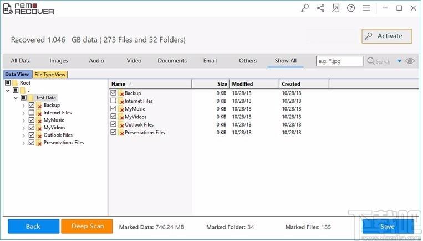Uncheck Presentations Files checkbox in file list
423x241 pixels.
tap(114, 133)
